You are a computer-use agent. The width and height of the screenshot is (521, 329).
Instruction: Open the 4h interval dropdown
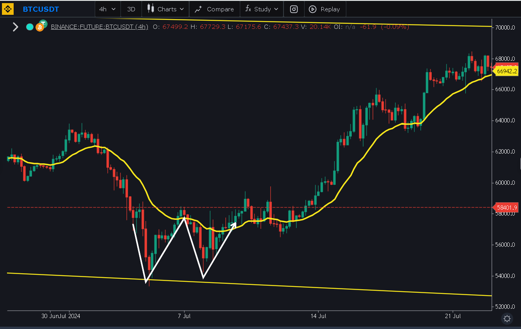[x=108, y=9]
